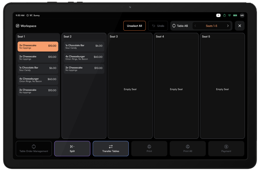260x171 pixels.
Task: Click the Workspace title text
Action: (28, 26)
